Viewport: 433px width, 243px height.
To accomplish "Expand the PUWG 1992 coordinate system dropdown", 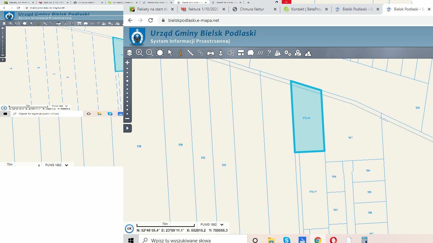I will click(222, 225).
